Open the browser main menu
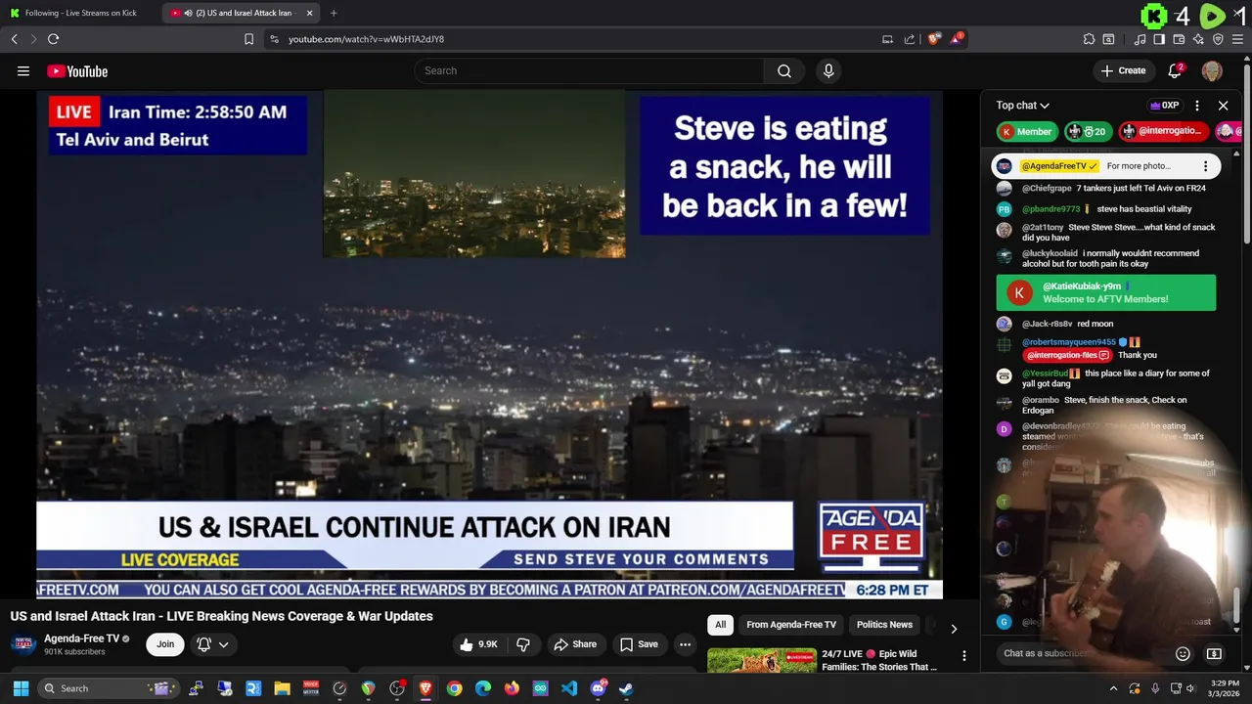Screen dimensions: 1252x704 1238,39
